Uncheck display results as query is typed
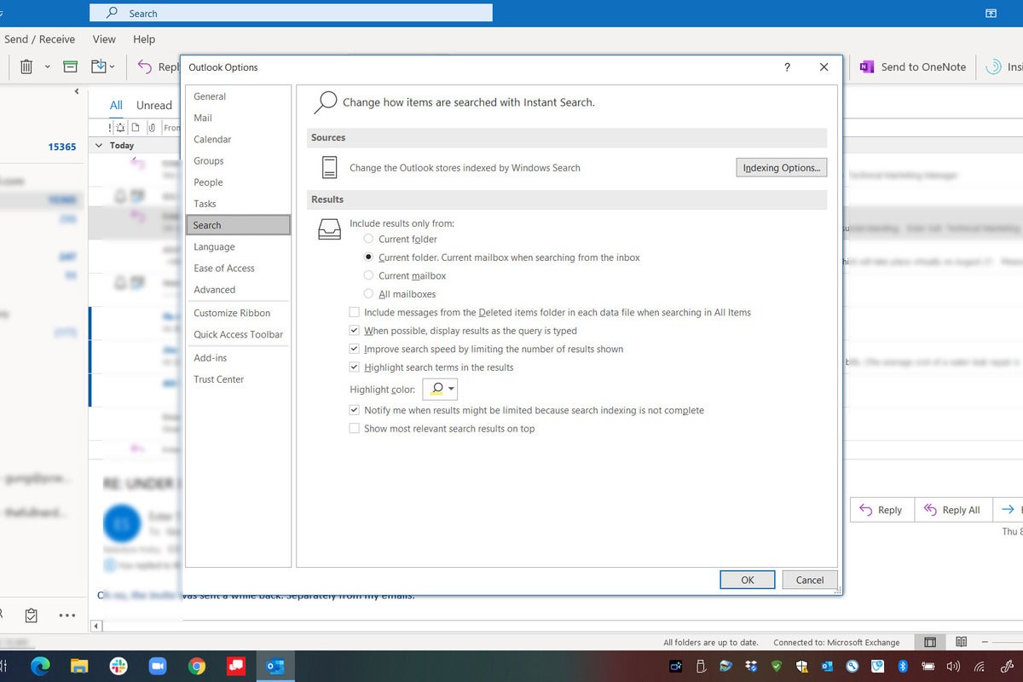The image size is (1023, 682). coord(355,331)
